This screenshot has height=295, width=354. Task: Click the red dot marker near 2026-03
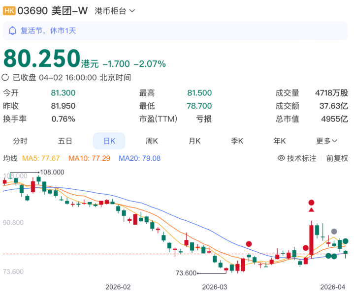(249, 244)
